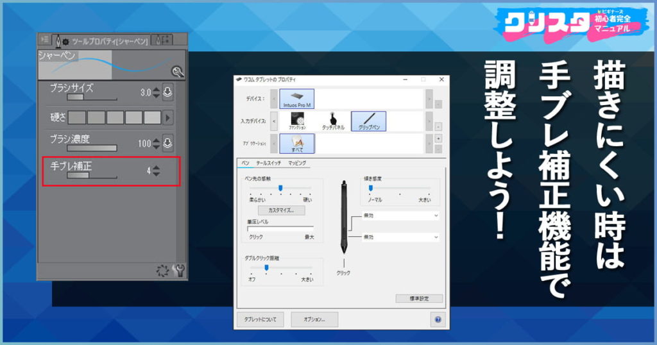
Task: Open the マッピング tab
Action: (297, 163)
